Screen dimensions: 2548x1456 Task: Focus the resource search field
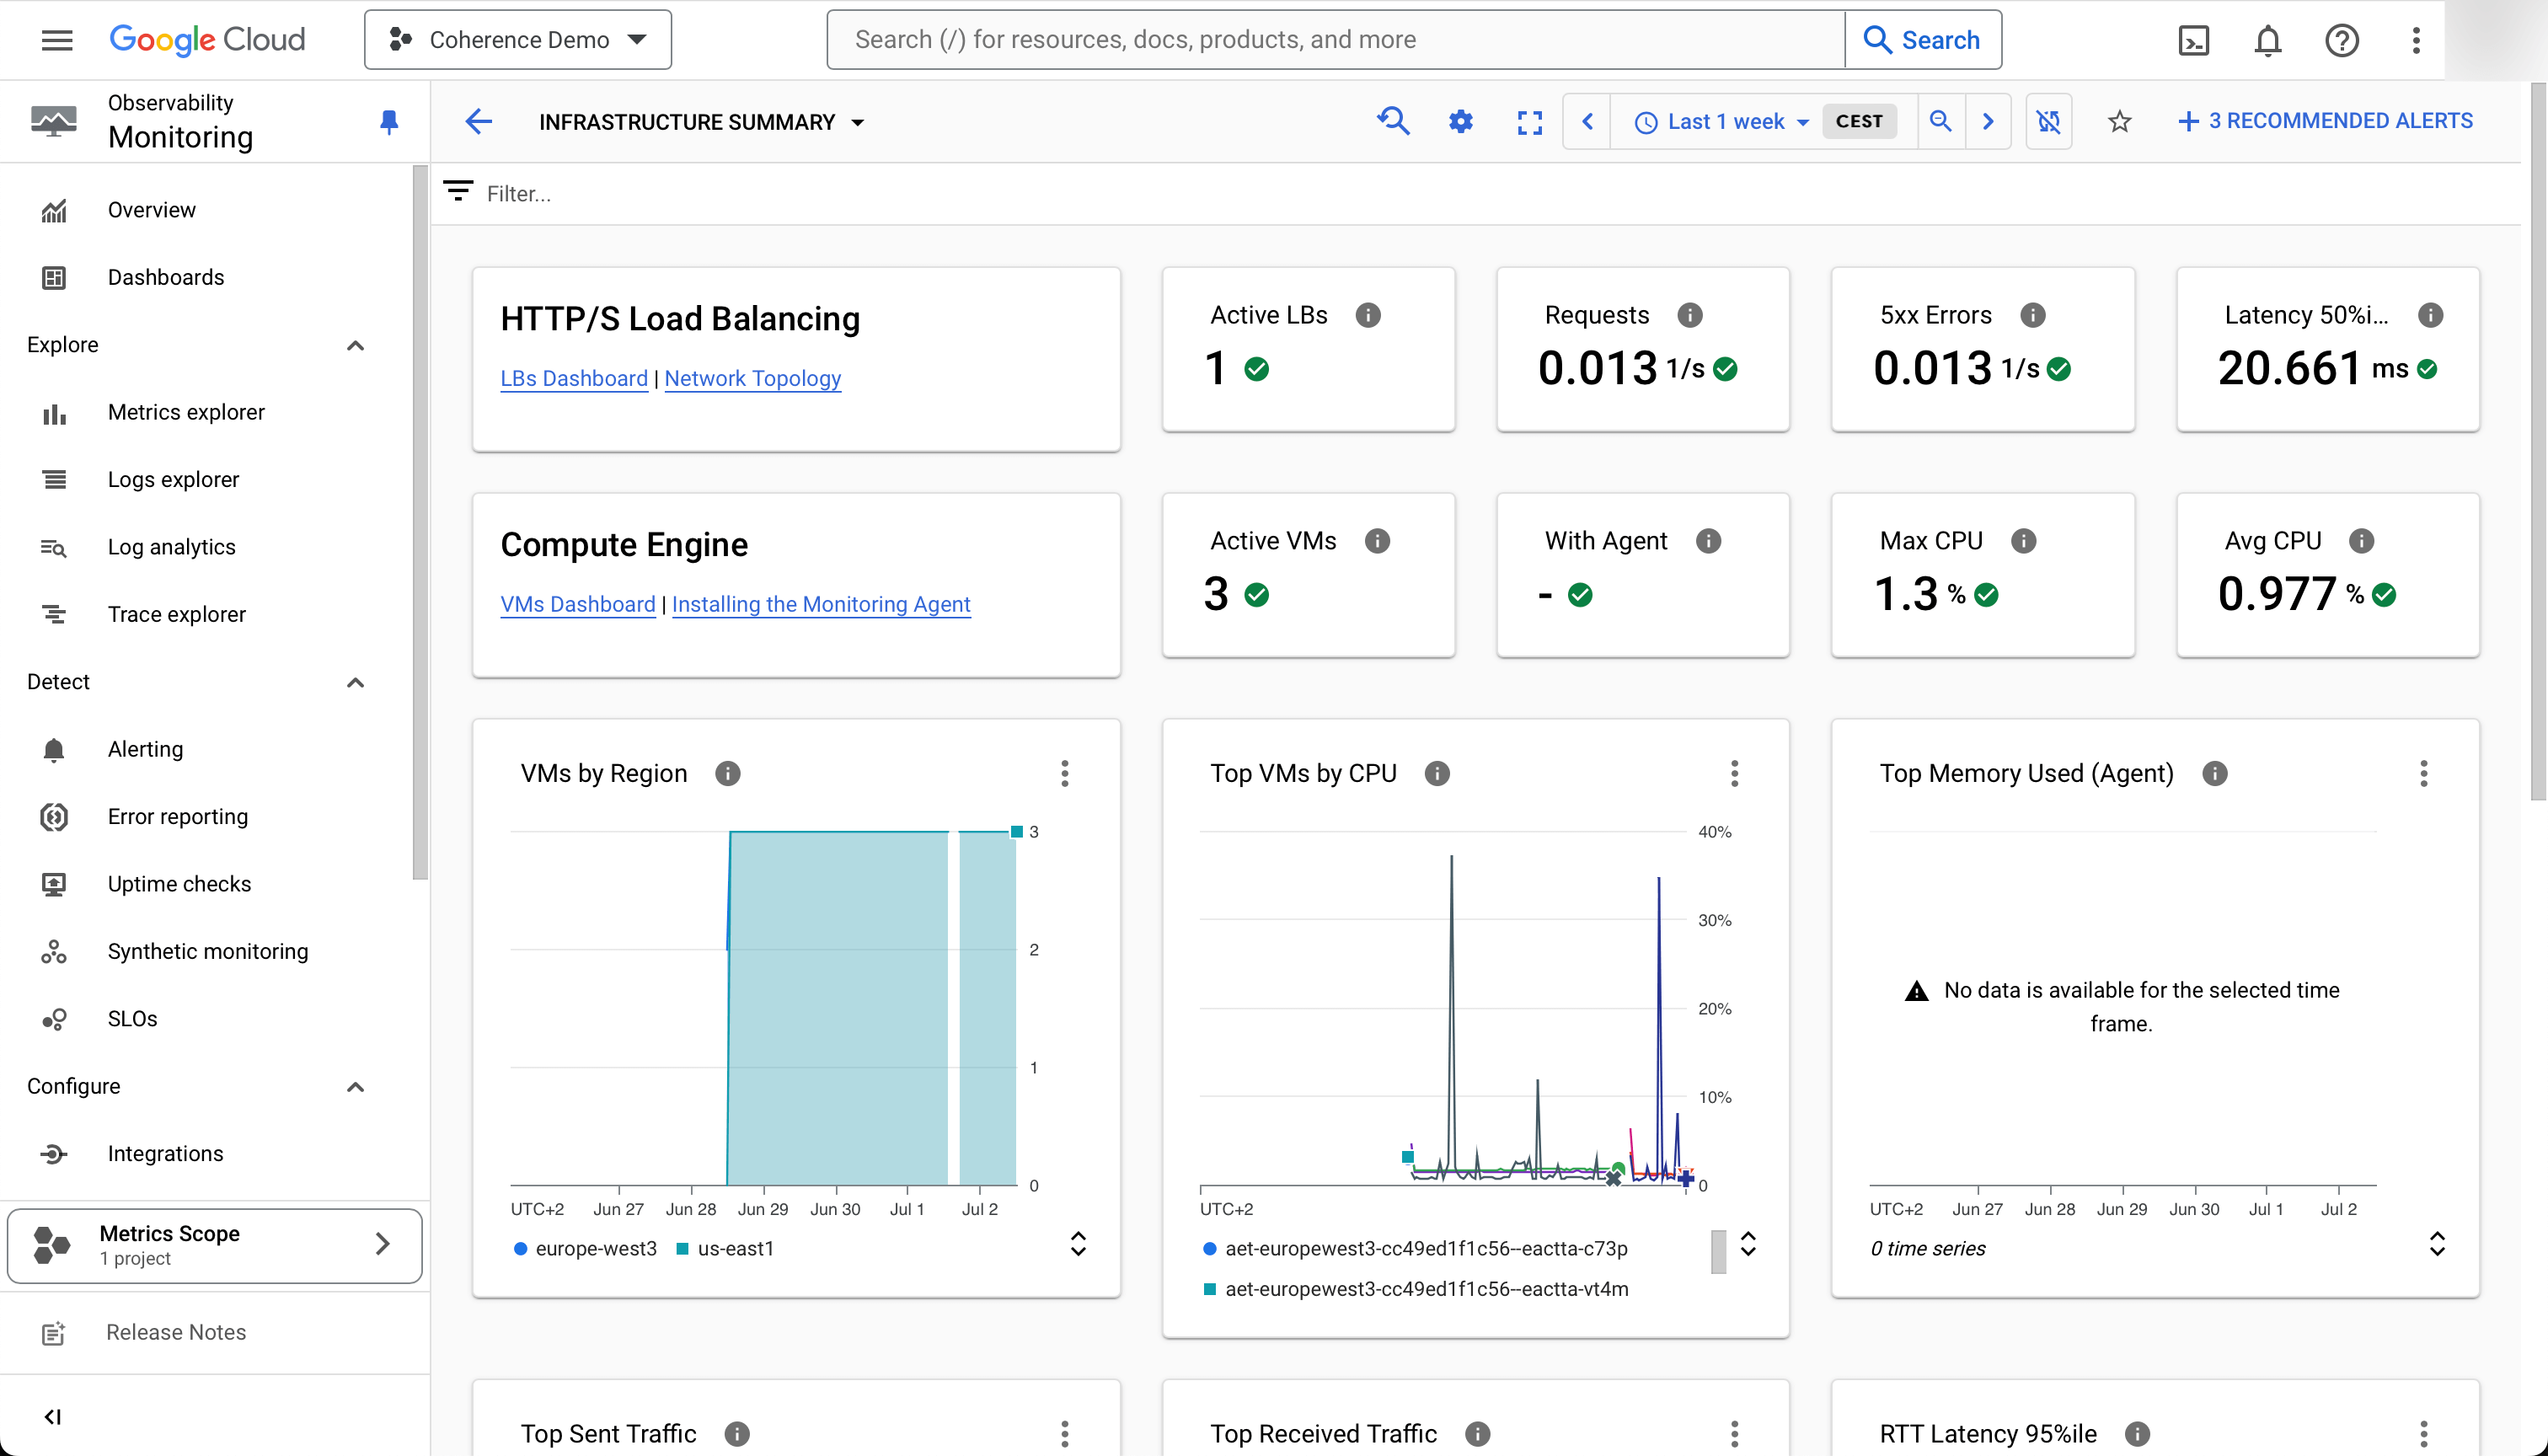[1336, 40]
